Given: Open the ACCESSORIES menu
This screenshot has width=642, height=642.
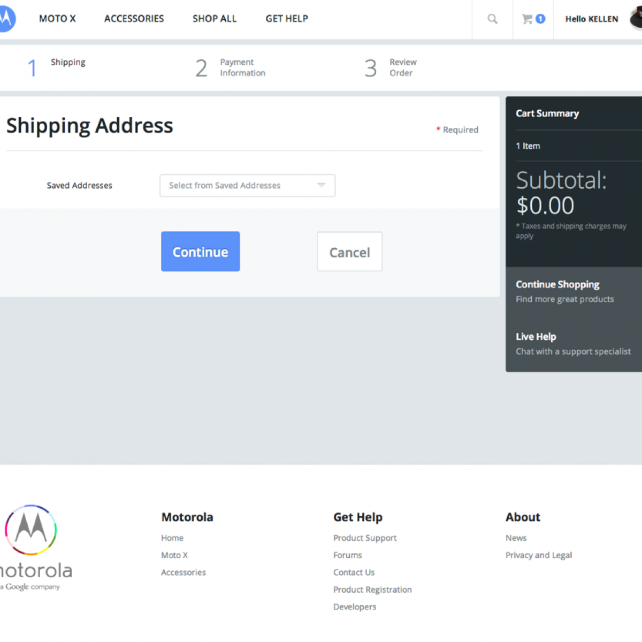Looking at the screenshot, I should tap(134, 19).
